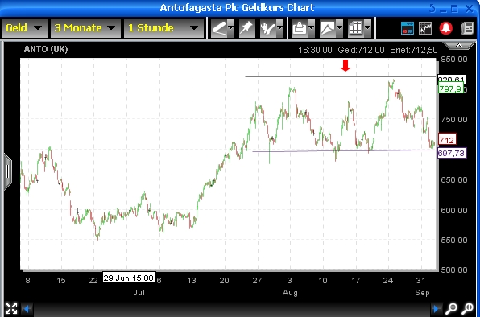Select the line drawing pencil tool
Screen dimensions: 480x317
pyautogui.click(x=219, y=28)
